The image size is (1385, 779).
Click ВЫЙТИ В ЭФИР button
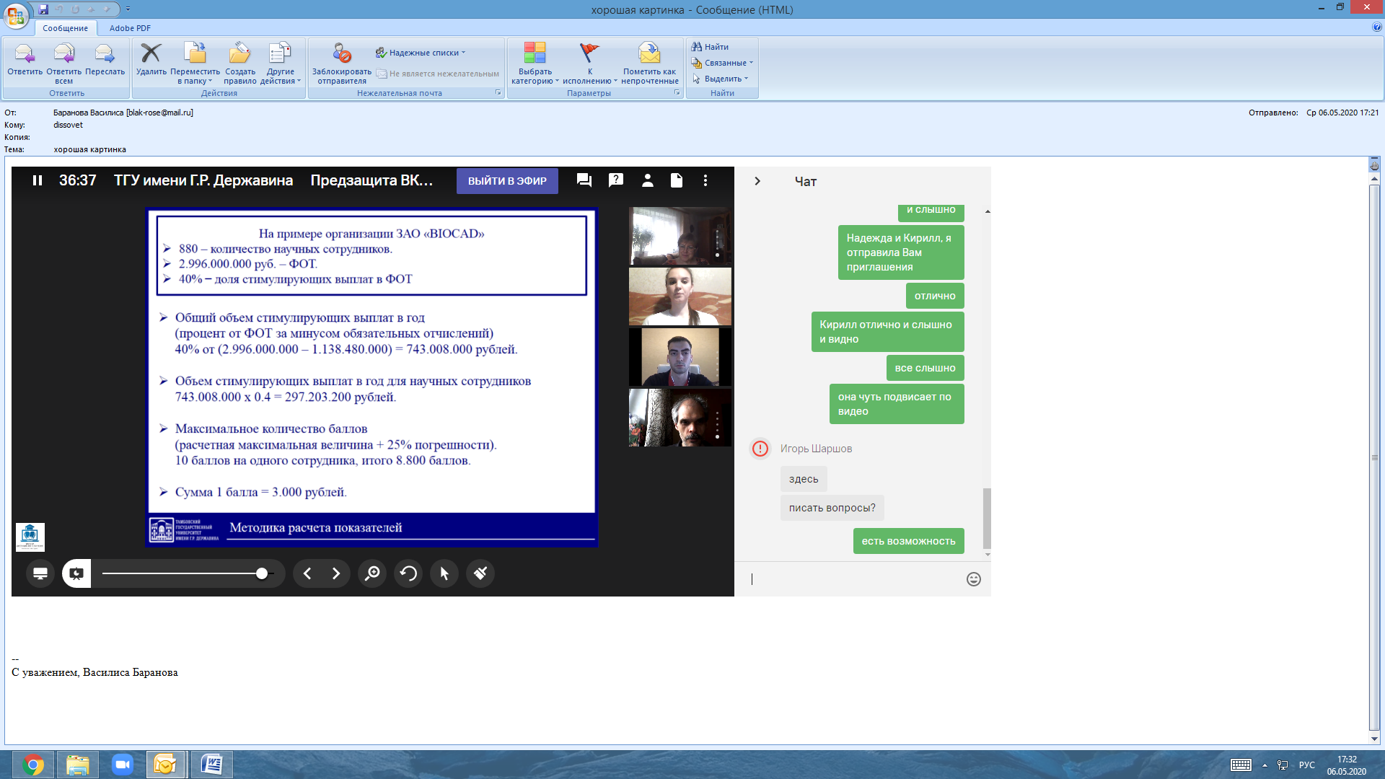[507, 181]
